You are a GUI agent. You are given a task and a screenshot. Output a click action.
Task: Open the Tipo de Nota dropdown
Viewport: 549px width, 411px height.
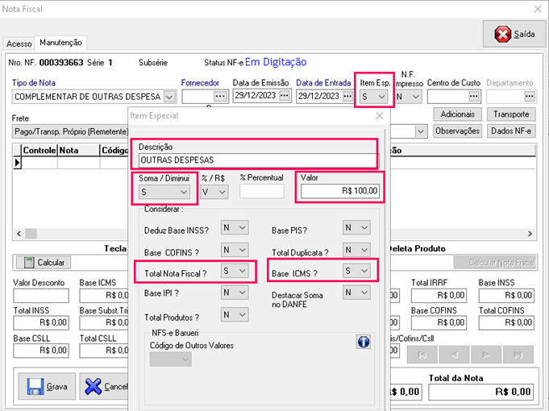coord(169,97)
